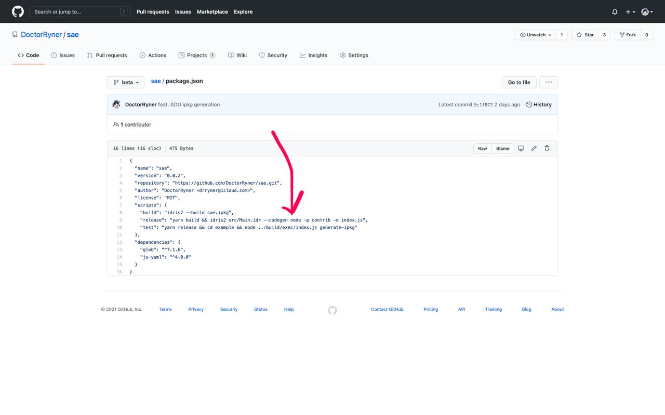Image resolution: width=665 pixels, height=415 pixels.
Task: Go to Marketplace
Action: tap(212, 11)
